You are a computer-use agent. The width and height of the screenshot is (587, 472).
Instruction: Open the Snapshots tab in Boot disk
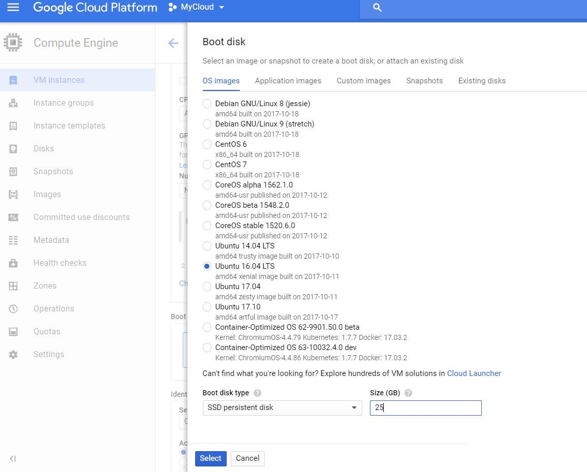pos(424,81)
